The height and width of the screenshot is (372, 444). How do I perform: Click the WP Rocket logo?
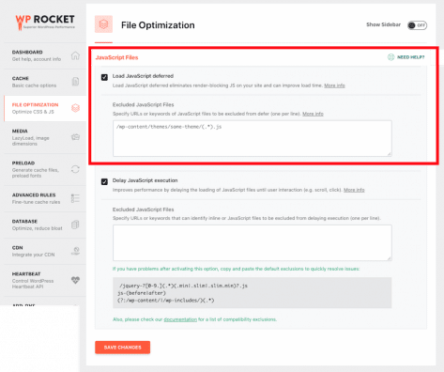coord(45,23)
